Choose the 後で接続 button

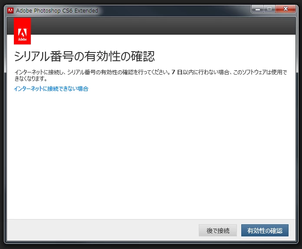[218, 230]
